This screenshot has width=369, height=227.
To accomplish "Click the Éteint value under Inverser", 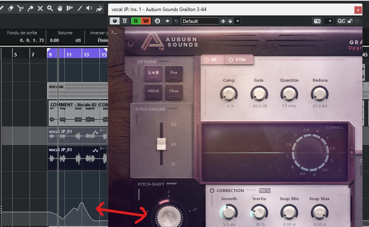I will (103, 40).
